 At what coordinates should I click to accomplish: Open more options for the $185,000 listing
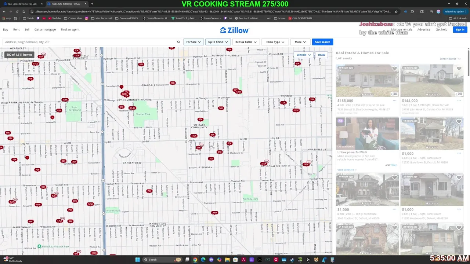click(x=394, y=100)
